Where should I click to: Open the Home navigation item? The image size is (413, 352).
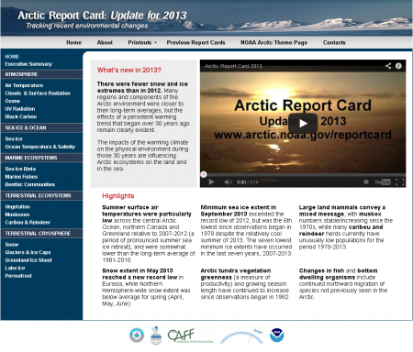click(x=73, y=42)
